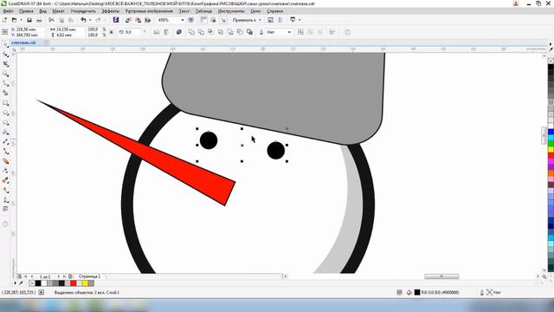Screen dimensions: 554x312
Task: Click the Combine objects icon
Action: 179,32
